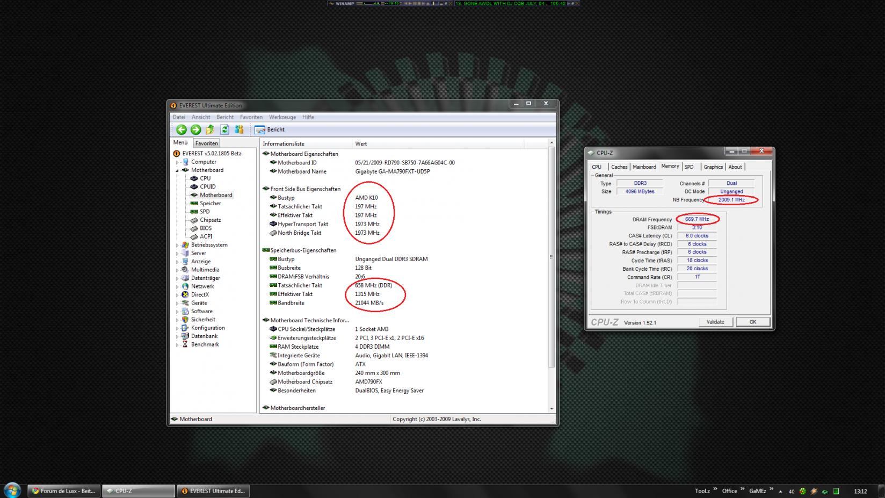Click the OK button in CPU-Z

[x=752, y=322]
